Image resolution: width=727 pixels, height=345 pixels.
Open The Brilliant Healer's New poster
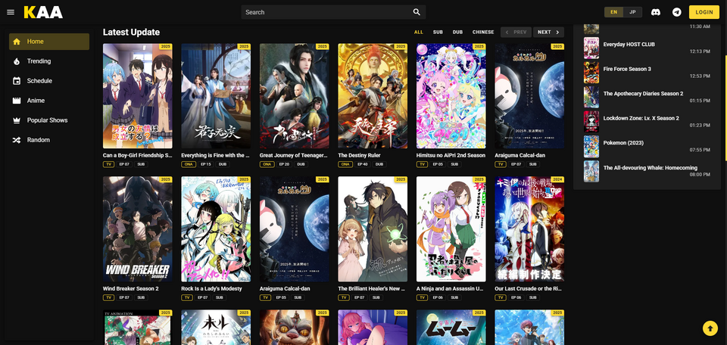[373, 228]
